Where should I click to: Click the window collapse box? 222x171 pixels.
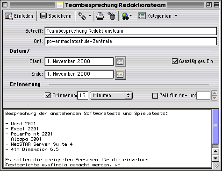point(216,5)
